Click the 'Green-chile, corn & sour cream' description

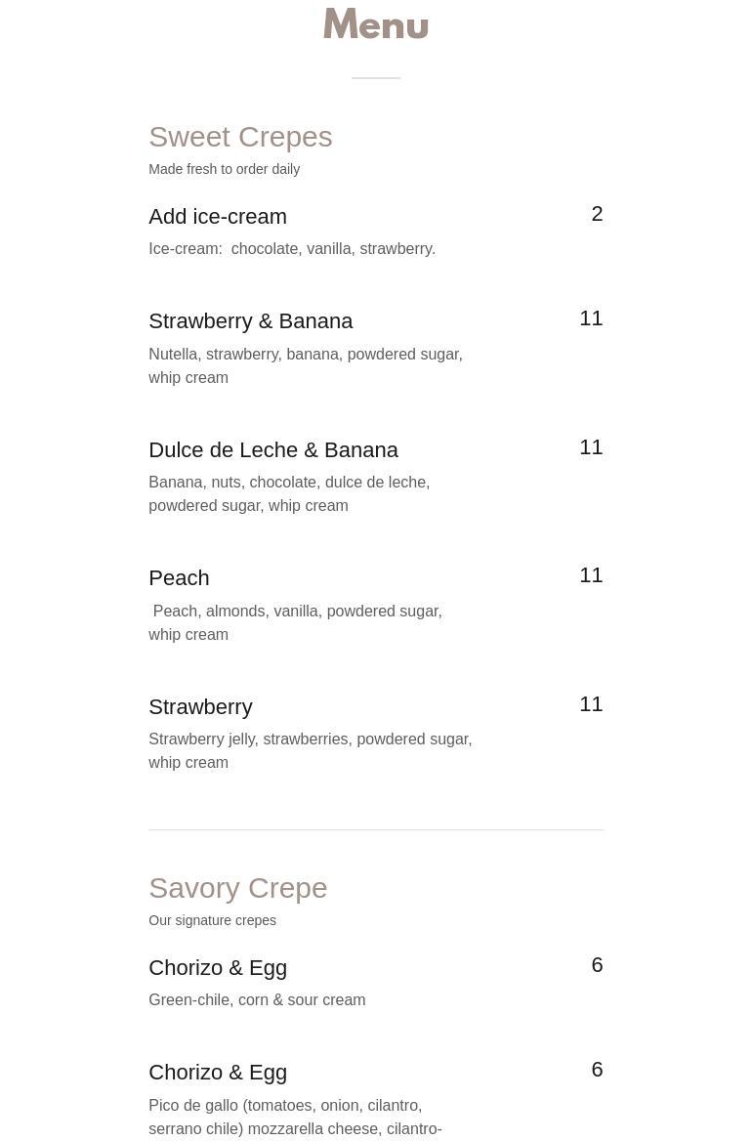tap(257, 1000)
